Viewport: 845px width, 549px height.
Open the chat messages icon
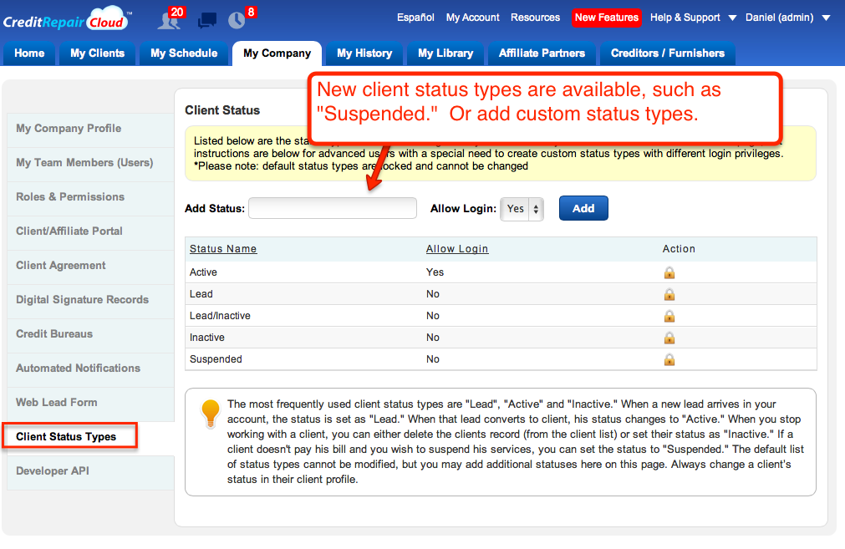pos(207,21)
